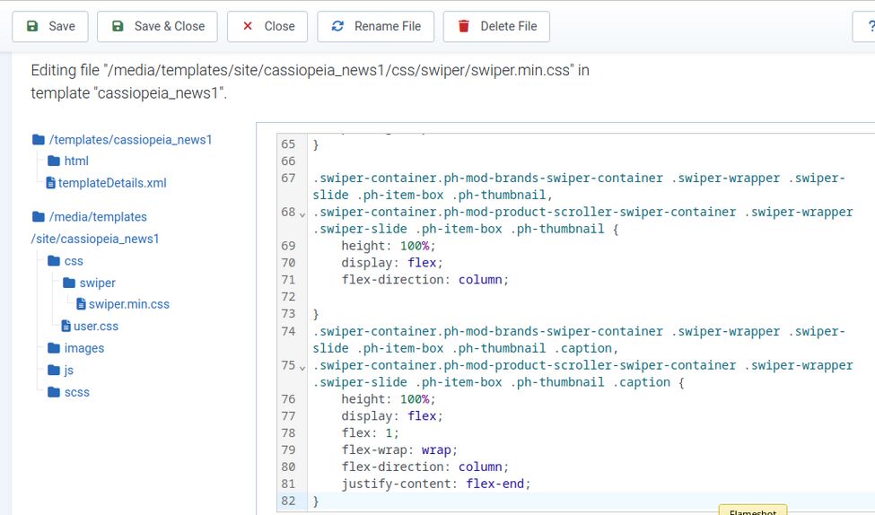Expand the js folder
The image size is (875, 515).
[x=68, y=370]
